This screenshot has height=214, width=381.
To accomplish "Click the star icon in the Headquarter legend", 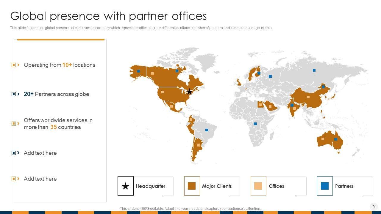I will point(126,186).
